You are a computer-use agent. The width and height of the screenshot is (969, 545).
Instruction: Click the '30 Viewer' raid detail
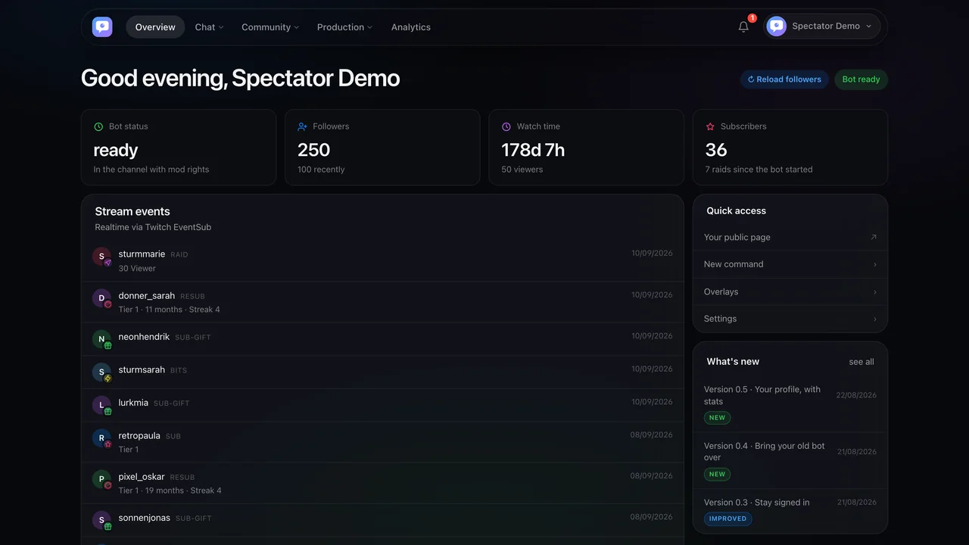click(x=137, y=268)
